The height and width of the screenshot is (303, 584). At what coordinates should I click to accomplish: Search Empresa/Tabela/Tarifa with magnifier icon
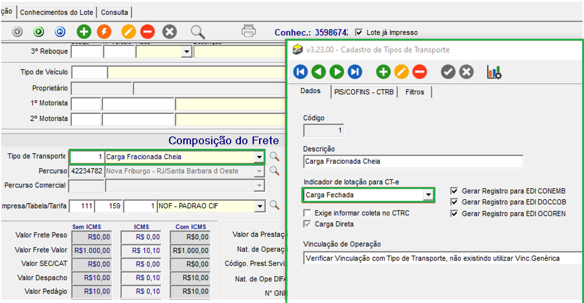274,205
